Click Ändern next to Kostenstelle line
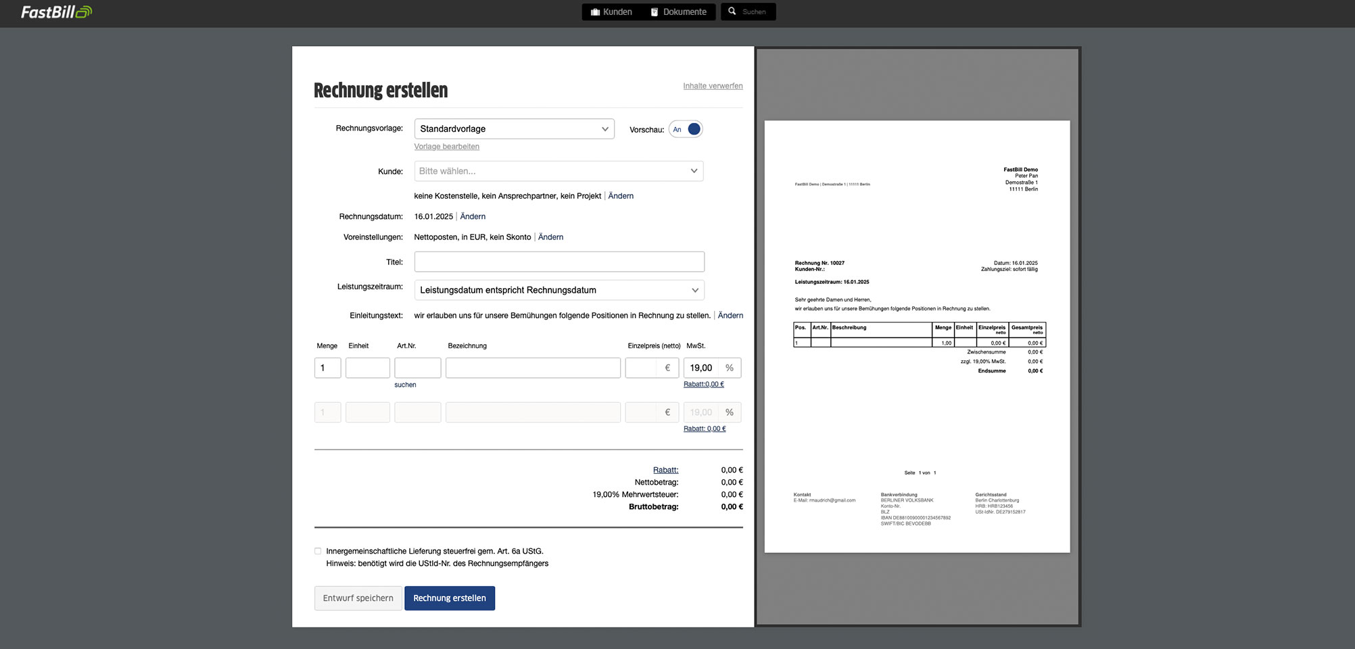This screenshot has width=1355, height=649. [621, 196]
